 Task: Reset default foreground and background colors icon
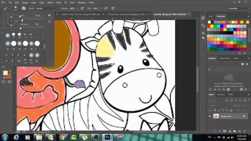[x=4, y=78]
